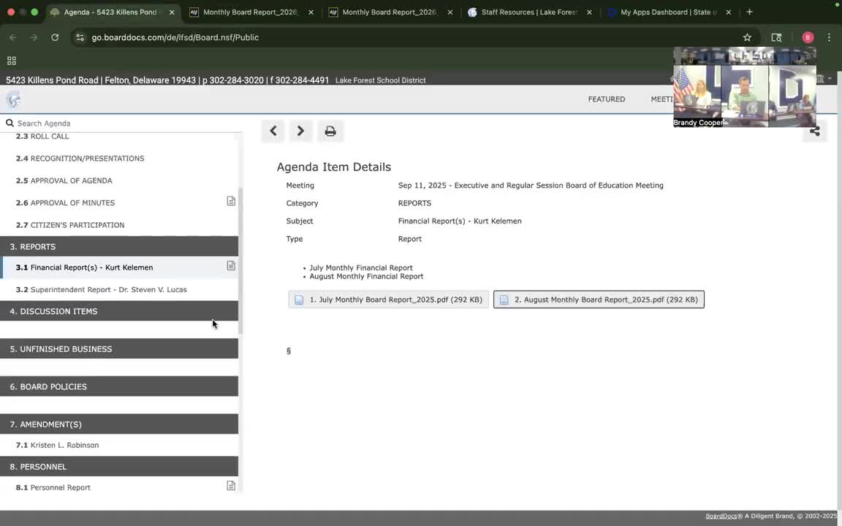Bookmark this page with the star icon
This screenshot has width=842, height=526.
point(747,37)
